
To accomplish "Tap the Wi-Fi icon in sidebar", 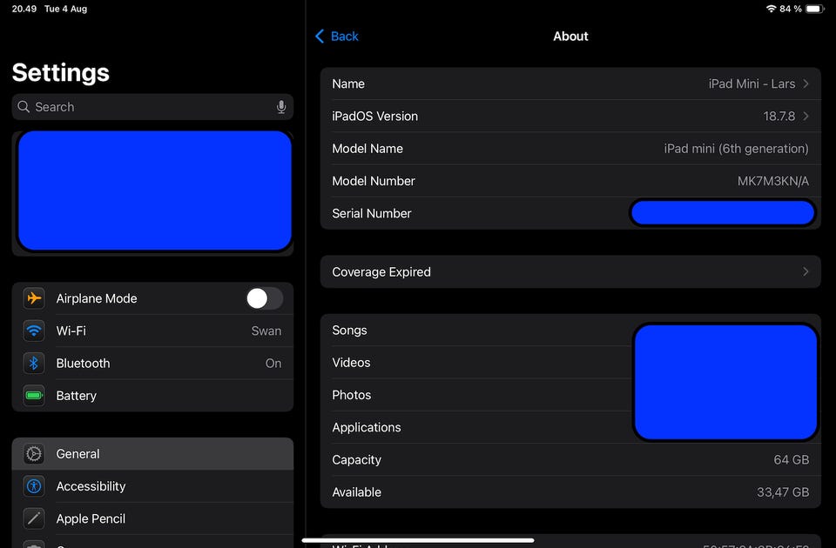I will click(x=34, y=331).
